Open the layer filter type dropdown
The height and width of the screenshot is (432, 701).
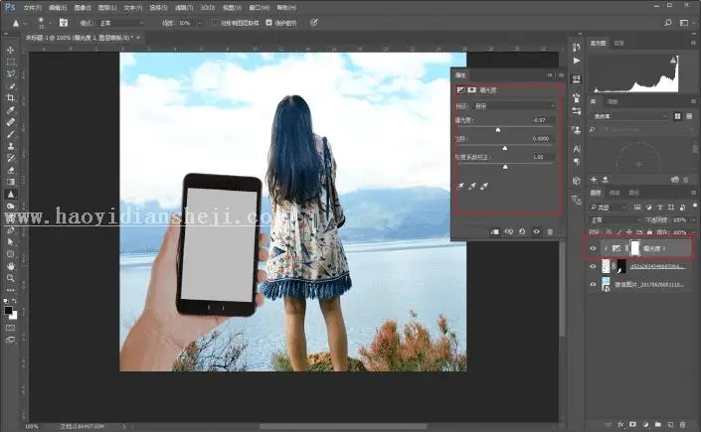pos(610,208)
